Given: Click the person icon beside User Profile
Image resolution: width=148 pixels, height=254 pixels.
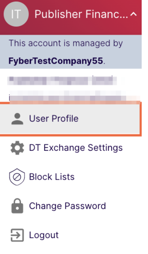Looking at the screenshot, I should click(x=17, y=119).
